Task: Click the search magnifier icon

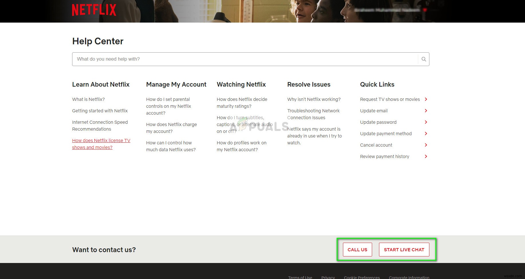Action: point(423,59)
